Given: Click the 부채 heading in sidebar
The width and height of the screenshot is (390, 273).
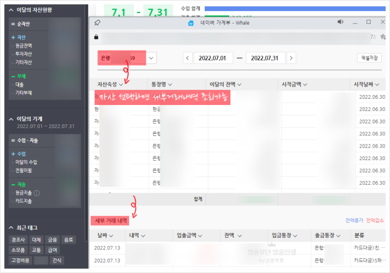Looking at the screenshot, I should click(x=22, y=76).
